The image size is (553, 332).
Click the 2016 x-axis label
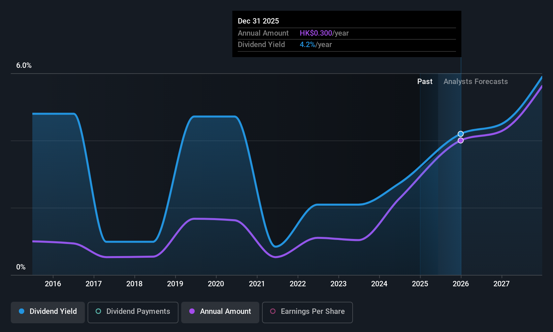pos(53,284)
